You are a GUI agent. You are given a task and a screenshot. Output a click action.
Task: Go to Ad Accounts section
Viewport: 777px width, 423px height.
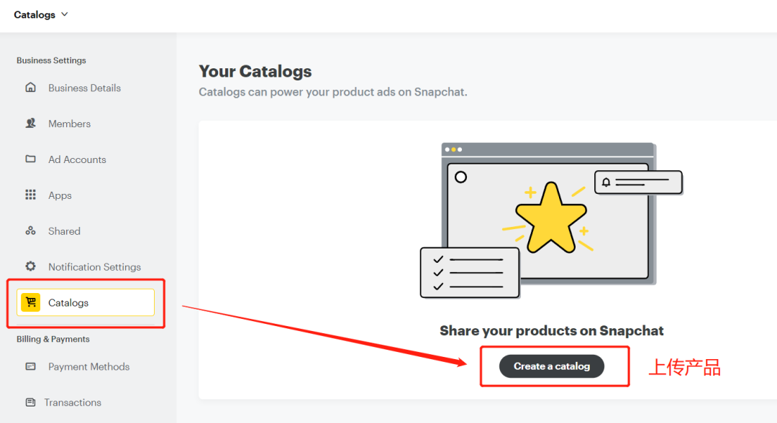[77, 159]
